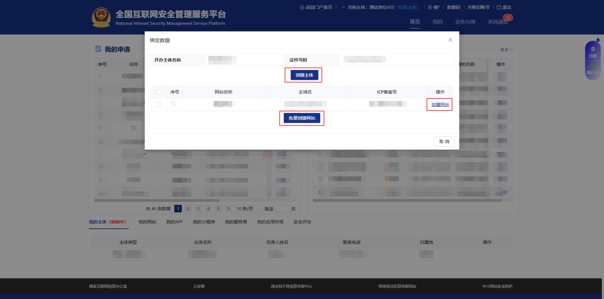
Task: Tick the checkbox on the website row
Action: point(159,105)
